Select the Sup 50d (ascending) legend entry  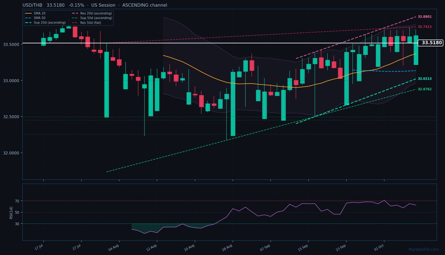pos(91,18)
